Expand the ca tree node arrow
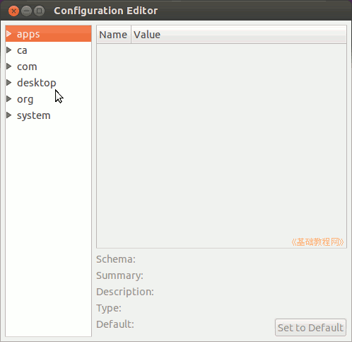 [x=9, y=50]
